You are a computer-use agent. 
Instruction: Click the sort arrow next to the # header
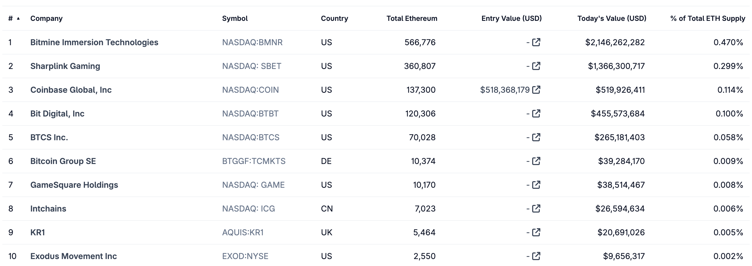[19, 18]
